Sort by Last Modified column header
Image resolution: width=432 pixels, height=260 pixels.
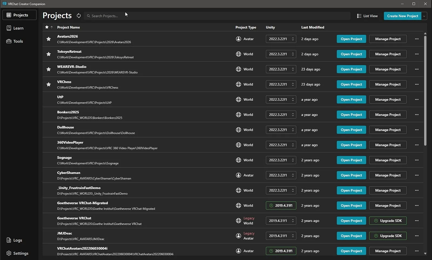[x=313, y=27]
